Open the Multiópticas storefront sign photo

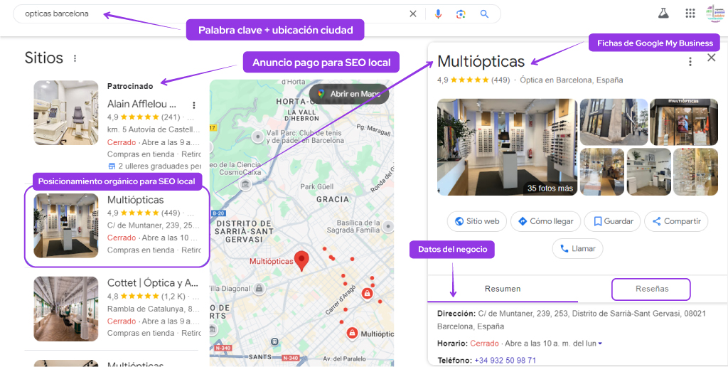pyautogui.click(x=683, y=122)
